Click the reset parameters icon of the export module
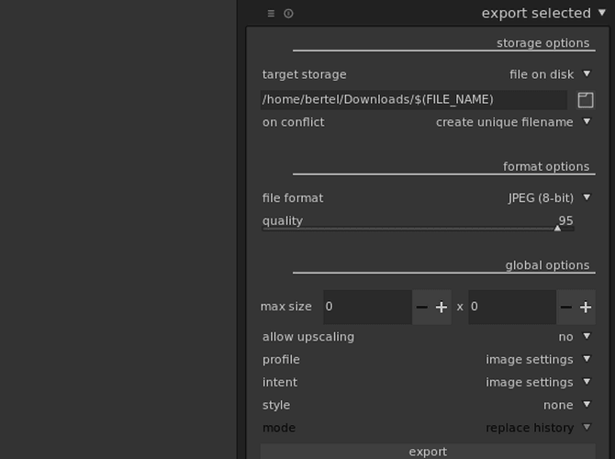Image resolution: width=615 pixels, height=459 pixels. pos(288,14)
